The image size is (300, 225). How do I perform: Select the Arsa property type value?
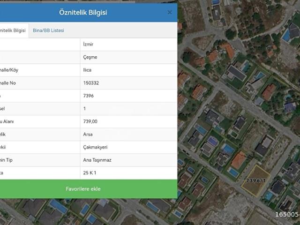pos(88,135)
